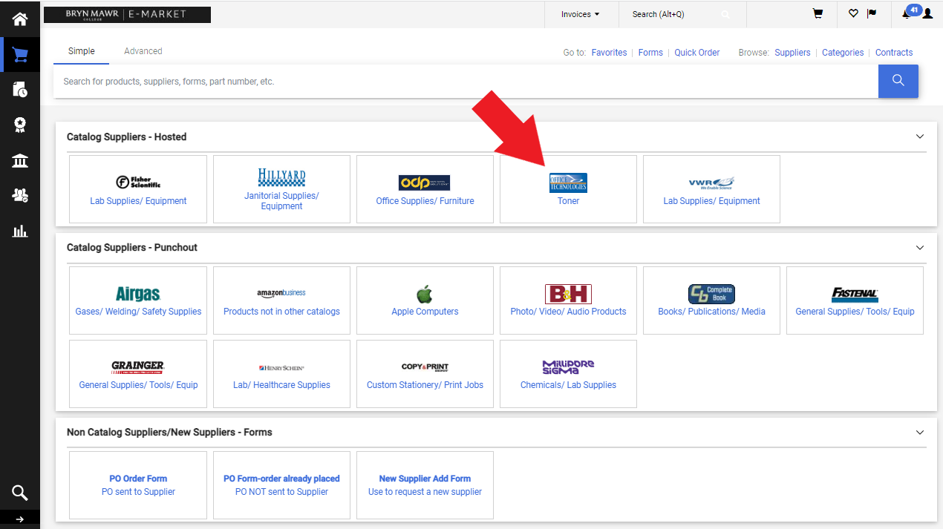The height and width of the screenshot is (529, 943).
Task: Open the Contracts ribbon sidebar icon
Action: (x=20, y=125)
